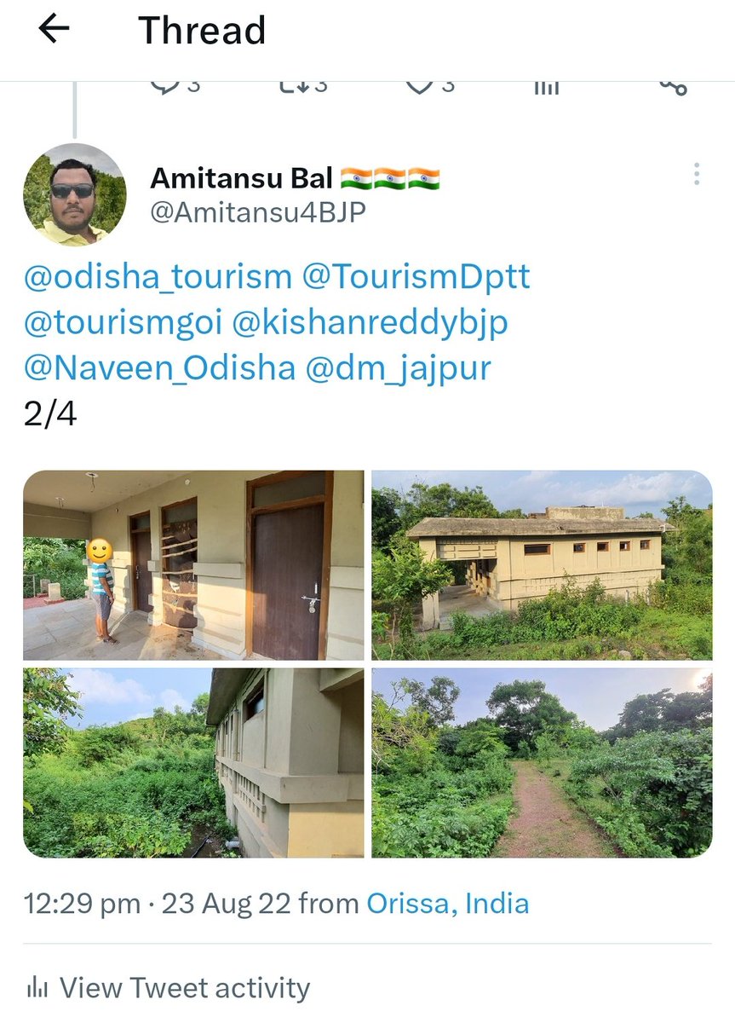Open three-dot more options for tweet
The image size is (735, 1023).
697,174
